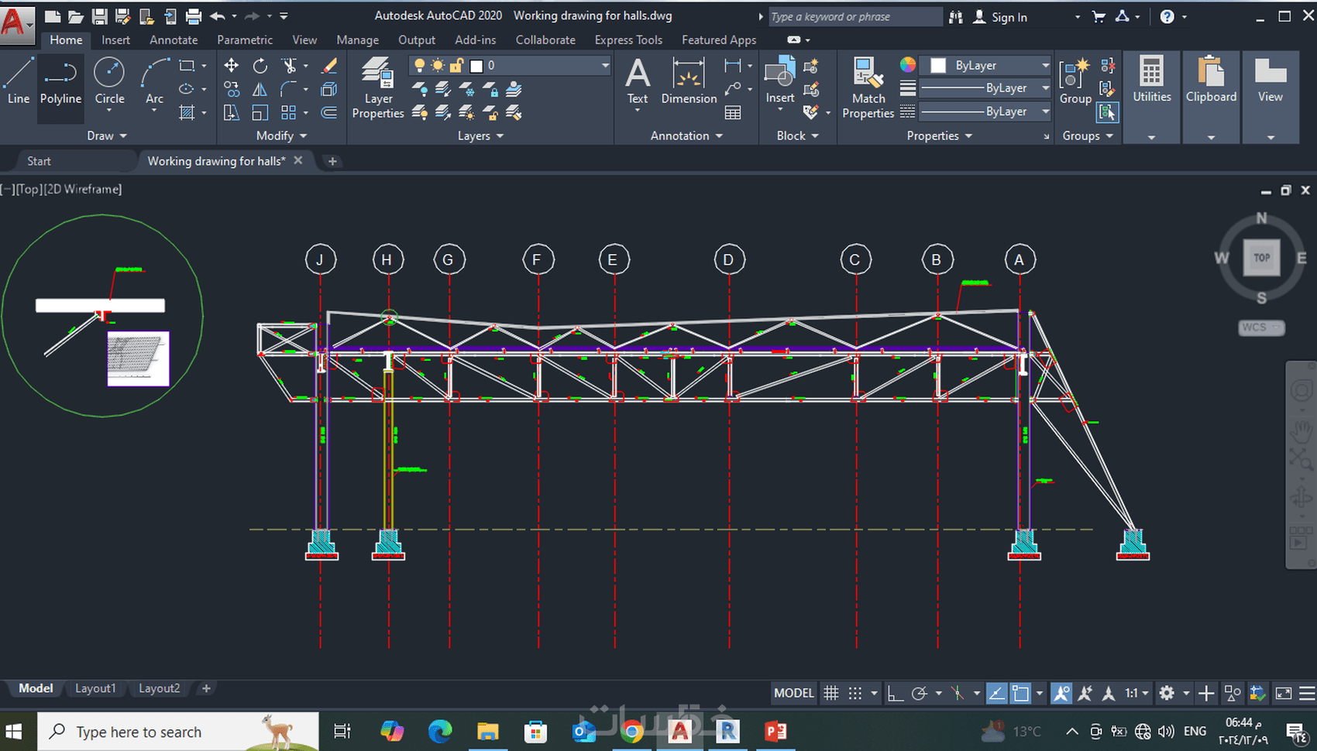Toggle the drawing grid display in status bar
Image resolution: width=1317 pixels, height=751 pixels.
click(x=831, y=693)
